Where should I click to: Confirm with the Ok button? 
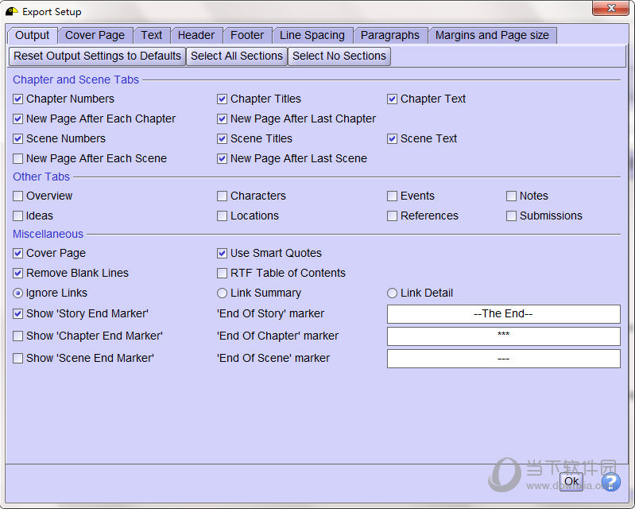(571, 481)
